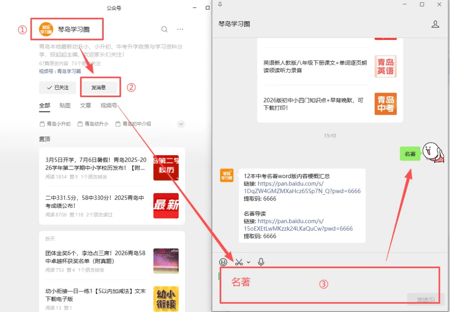Expand the screenshot options dropdown arrow
The height and width of the screenshot is (312, 450).
click(248, 262)
